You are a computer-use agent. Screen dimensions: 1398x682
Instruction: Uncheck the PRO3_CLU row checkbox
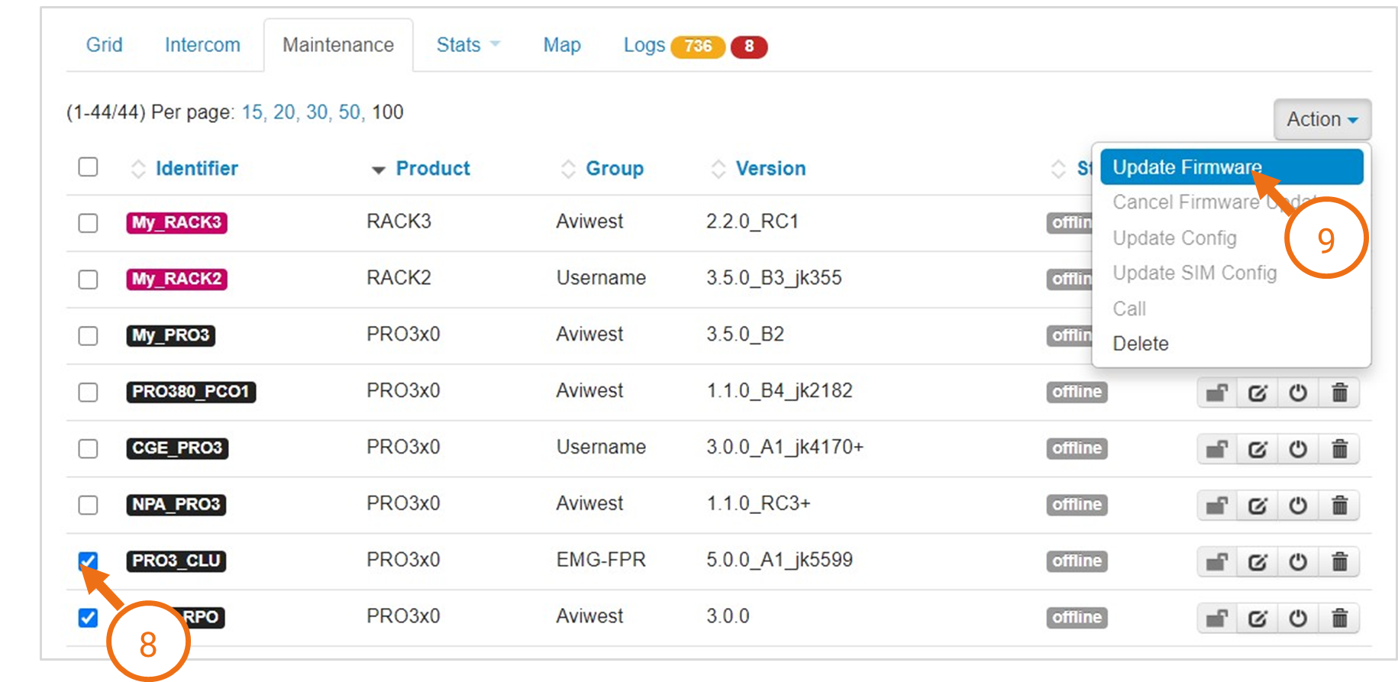coord(89,562)
